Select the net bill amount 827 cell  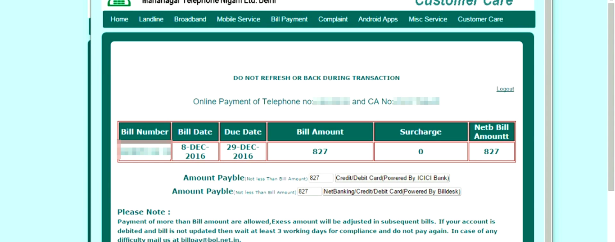(492, 152)
